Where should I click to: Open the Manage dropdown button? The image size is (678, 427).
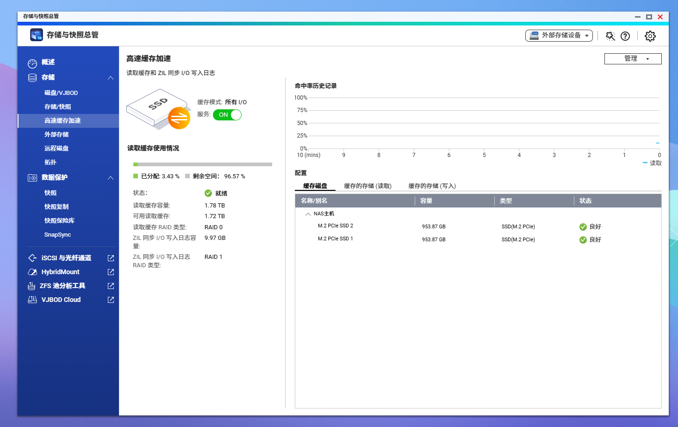633,59
